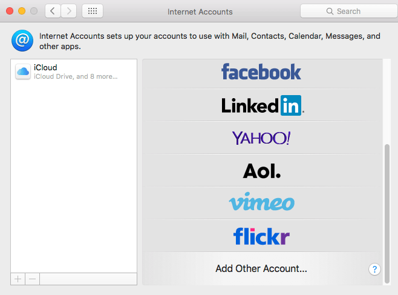This screenshot has height=295, width=398.
Task: Go back with the left chevron
Action: [53, 11]
